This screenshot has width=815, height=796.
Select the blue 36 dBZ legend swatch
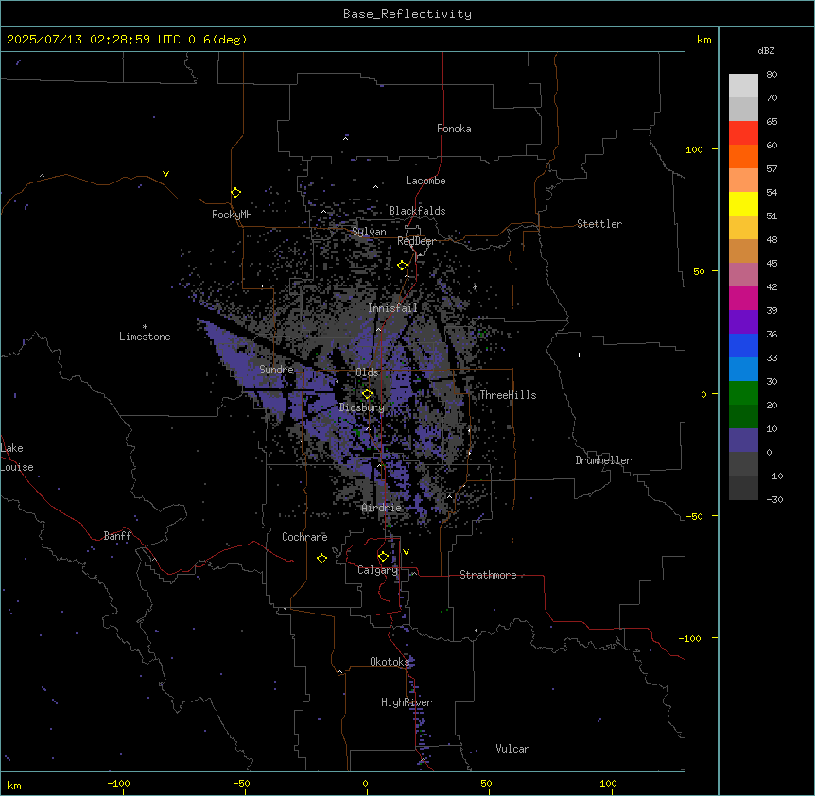click(x=743, y=345)
